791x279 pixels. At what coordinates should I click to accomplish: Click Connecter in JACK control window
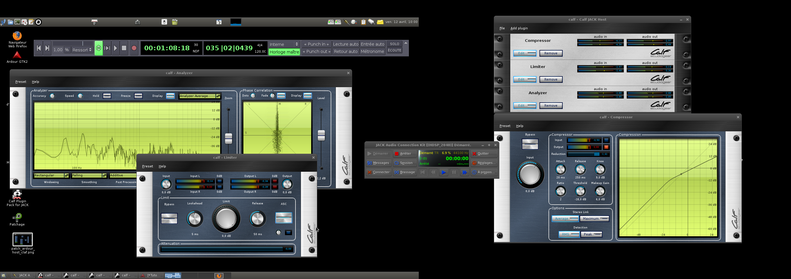tap(378, 172)
